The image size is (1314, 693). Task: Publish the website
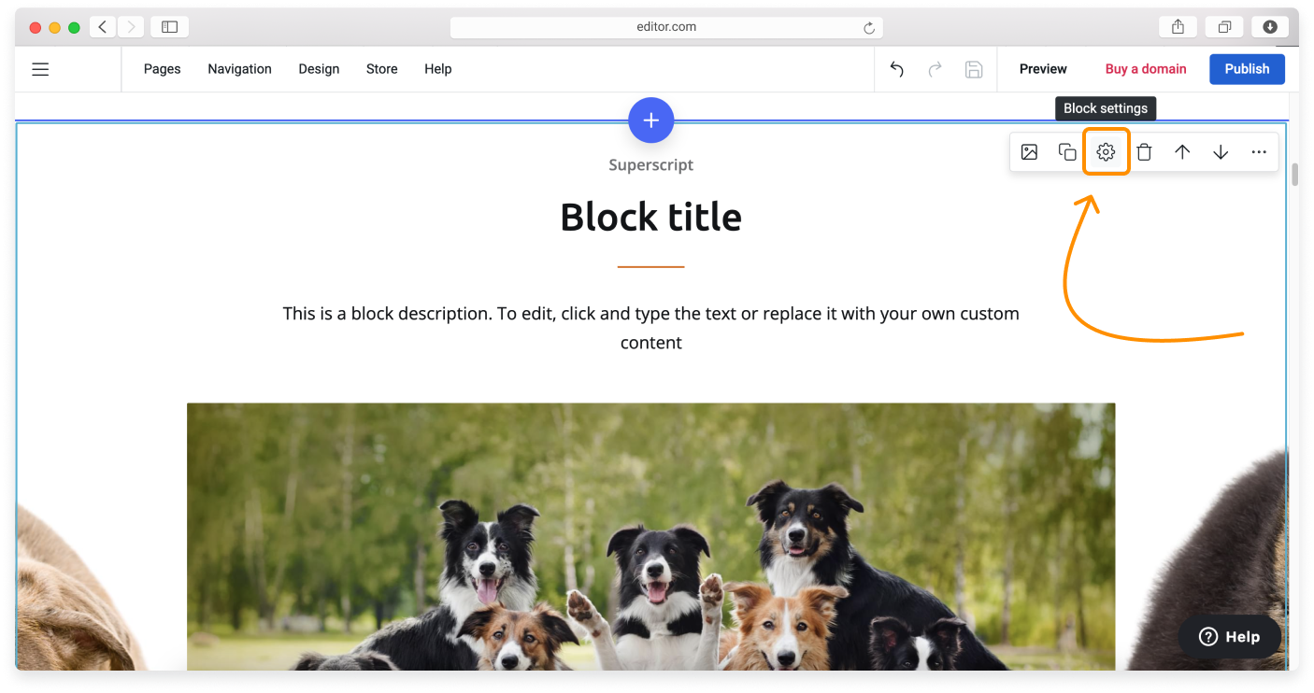coord(1247,69)
